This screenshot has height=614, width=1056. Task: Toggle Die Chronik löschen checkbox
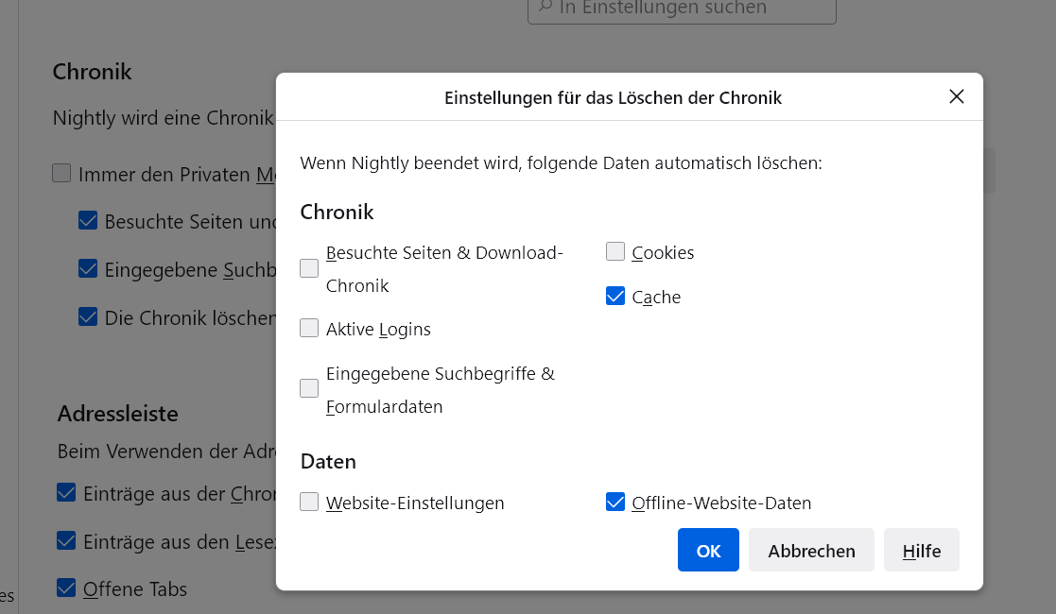[88, 317]
